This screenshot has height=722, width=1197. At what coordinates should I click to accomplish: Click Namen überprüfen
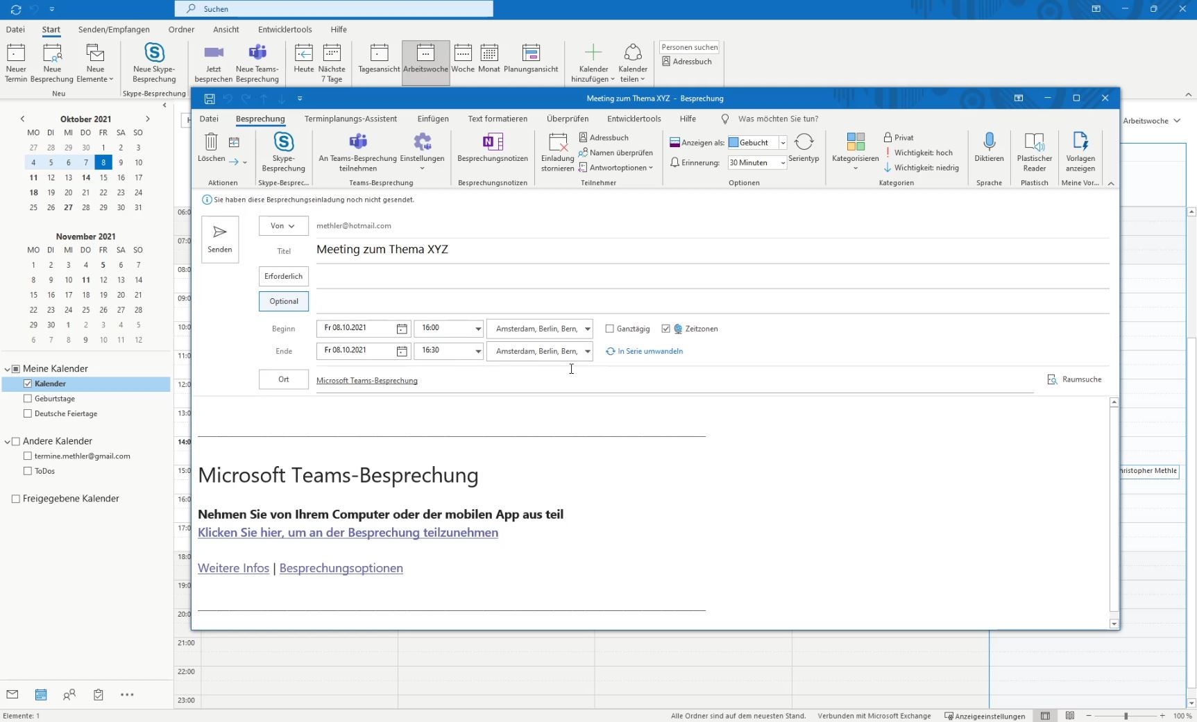click(616, 153)
